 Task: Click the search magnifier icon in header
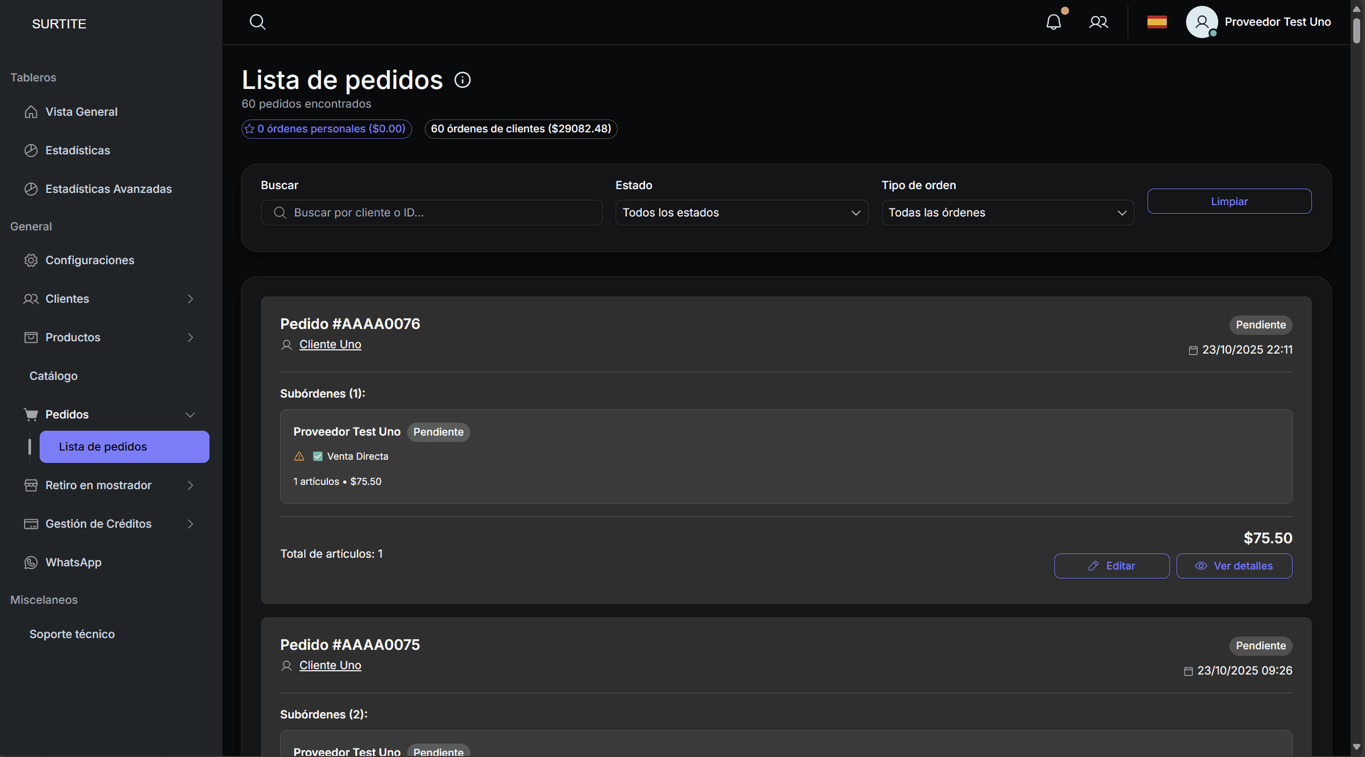257,22
